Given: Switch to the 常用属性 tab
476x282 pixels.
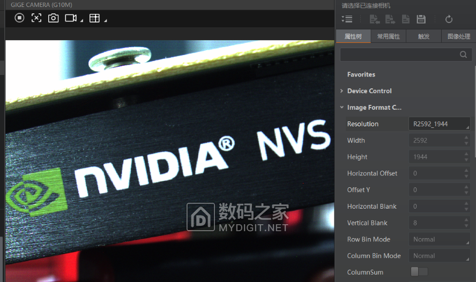Looking at the screenshot, I should point(388,36).
